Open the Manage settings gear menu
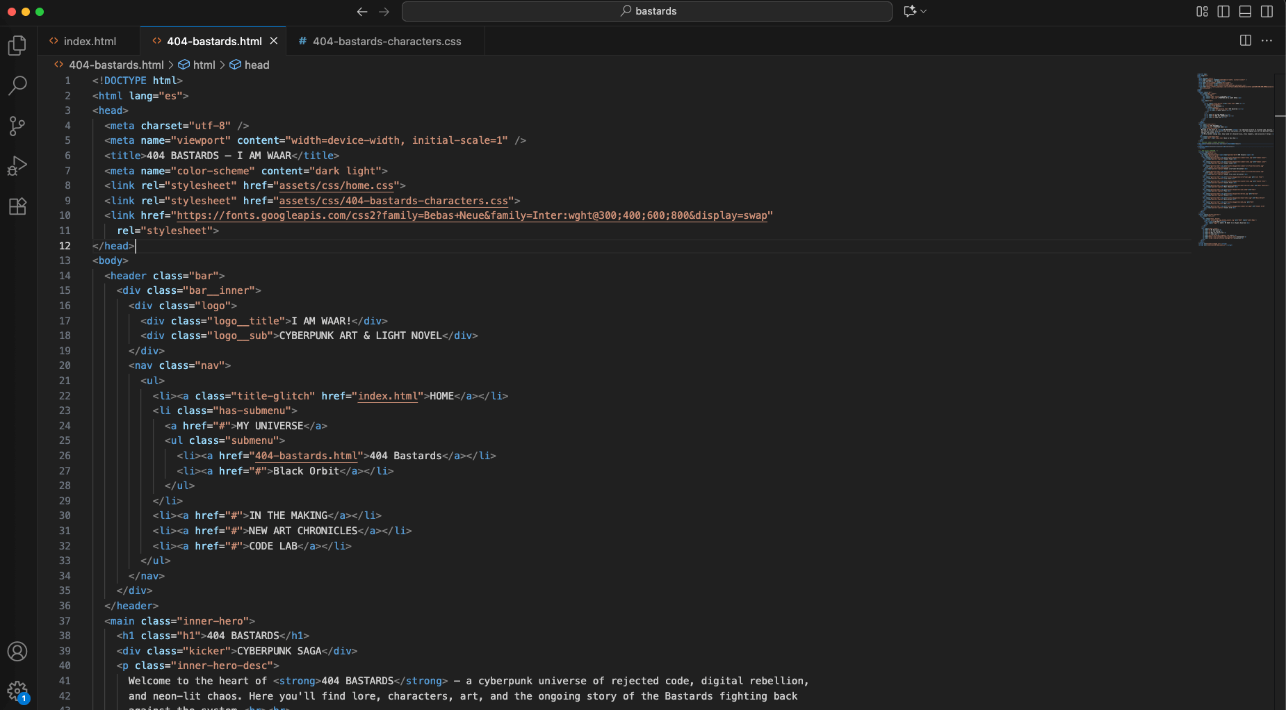The width and height of the screenshot is (1286, 710). coord(17,692)
